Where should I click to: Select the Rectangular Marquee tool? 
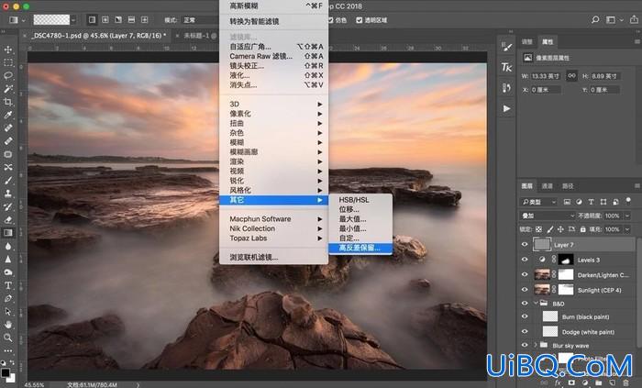coord(7,62)
